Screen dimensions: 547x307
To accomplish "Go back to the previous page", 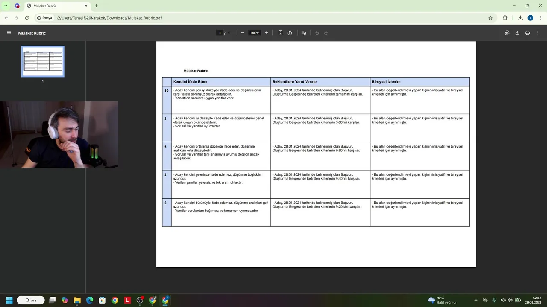I will (x=6, y=18).
